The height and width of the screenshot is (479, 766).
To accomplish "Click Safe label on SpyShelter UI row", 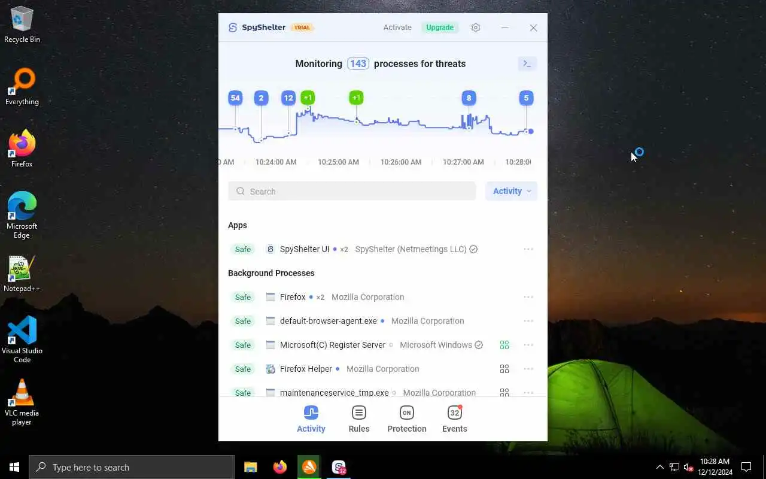I will click(x=243, y=249).
